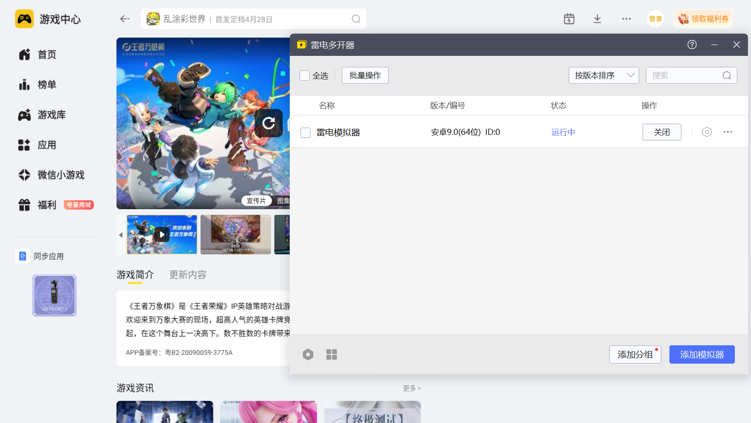Open settings gear for 雷电模拟器 row

coord(706,132)
